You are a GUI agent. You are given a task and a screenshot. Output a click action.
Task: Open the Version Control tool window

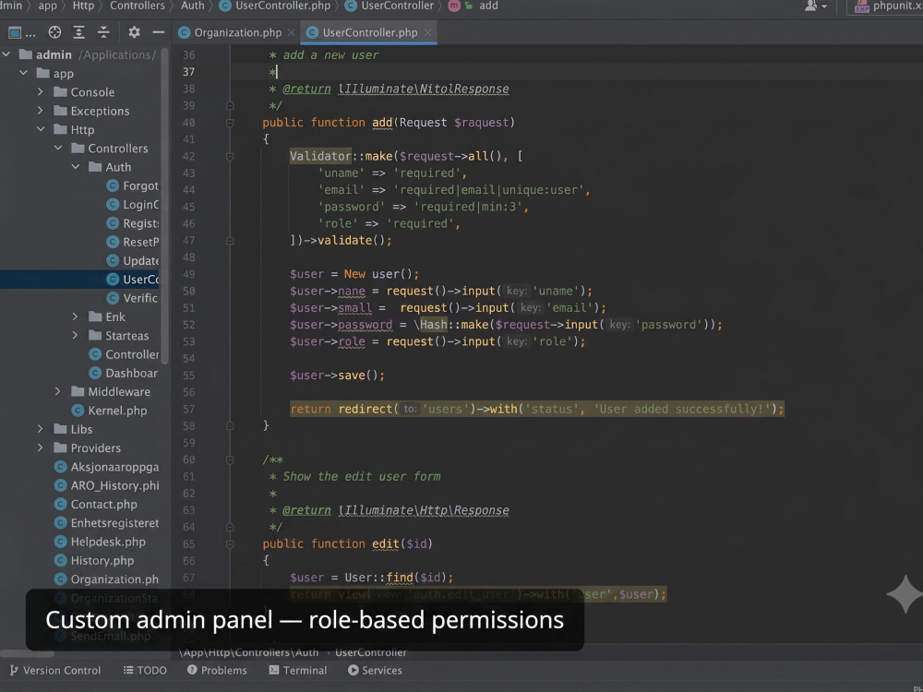(54, 670)
